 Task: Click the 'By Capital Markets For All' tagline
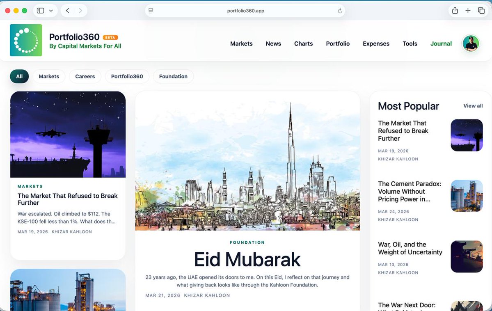(x=85, y=46)
